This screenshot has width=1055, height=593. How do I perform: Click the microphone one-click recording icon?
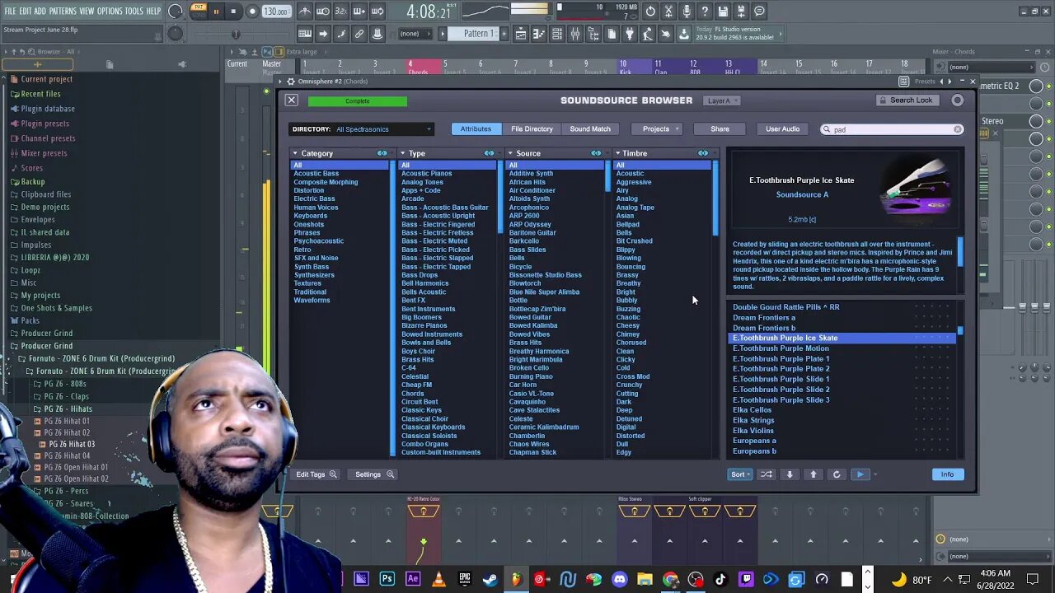tap(687, 12)
